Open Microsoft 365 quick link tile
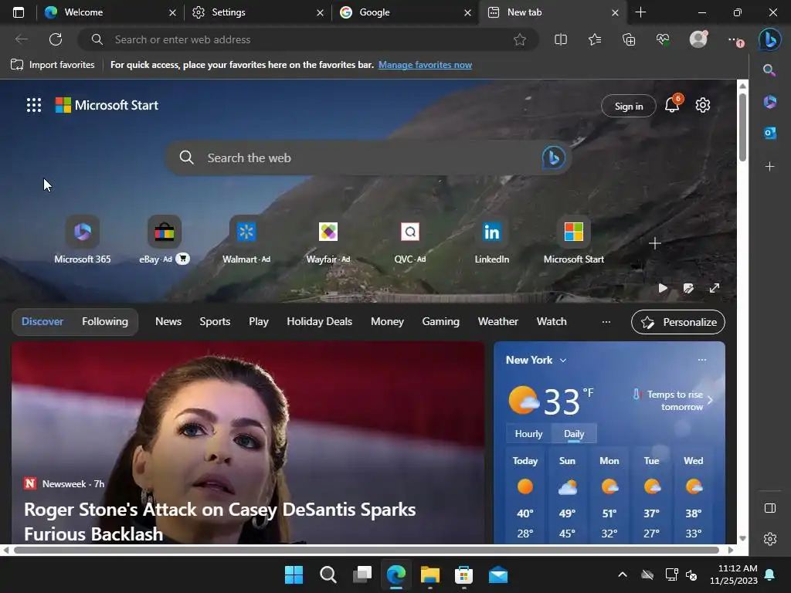 click(x=83, y=240)
